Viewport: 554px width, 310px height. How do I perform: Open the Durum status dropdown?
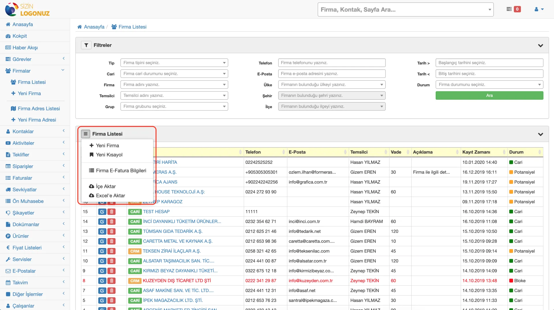(489, 85)
